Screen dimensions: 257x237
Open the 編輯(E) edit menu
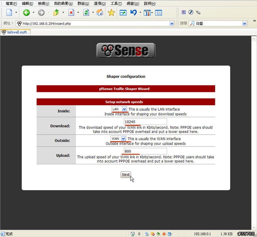coord(28,4)
